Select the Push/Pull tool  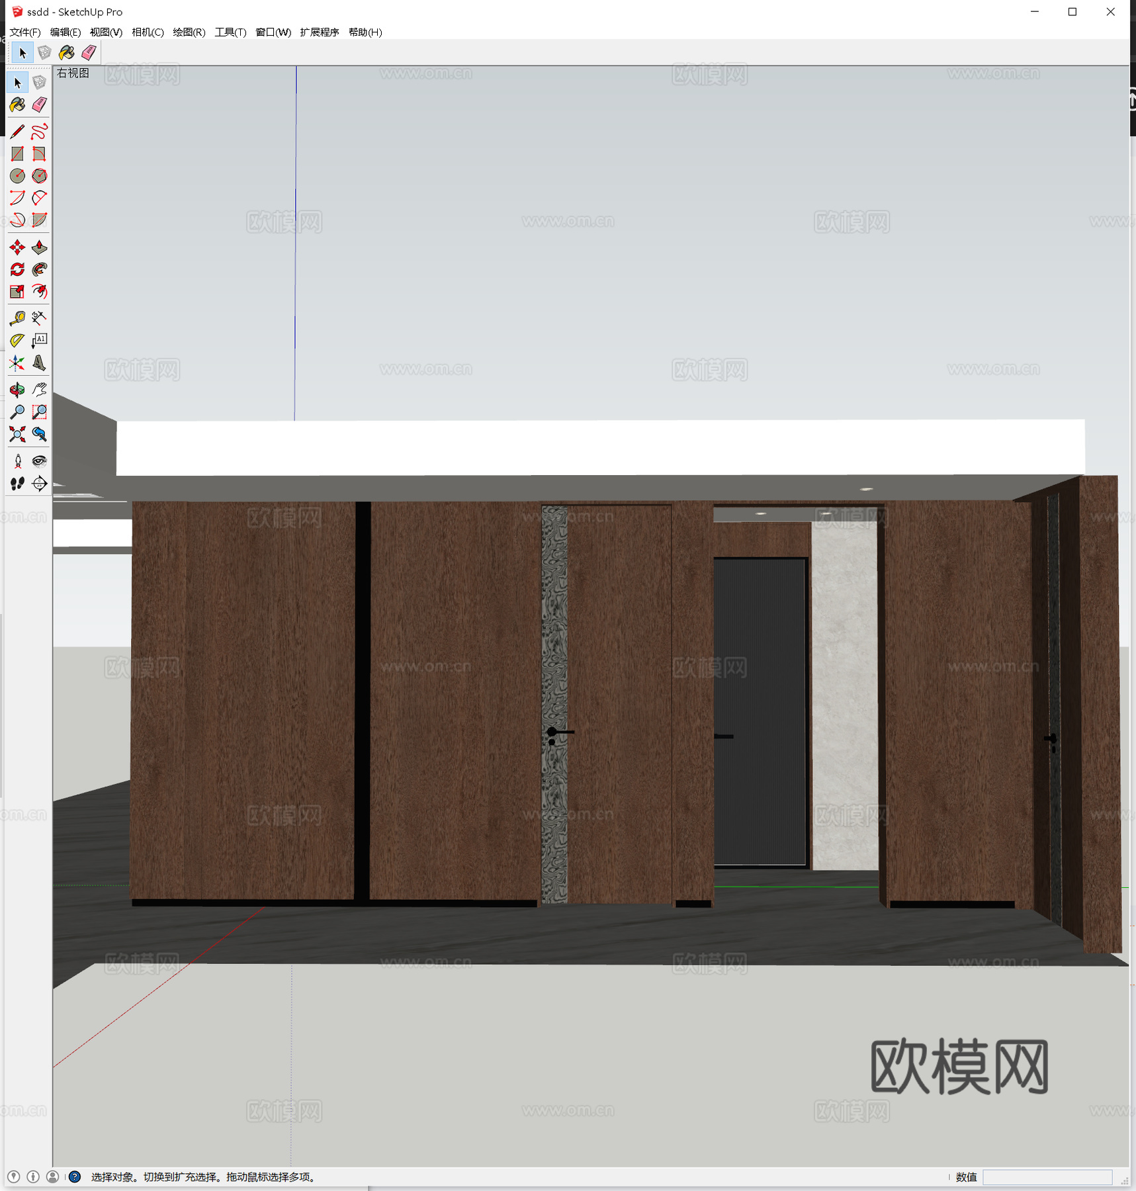tap(40, 247)
